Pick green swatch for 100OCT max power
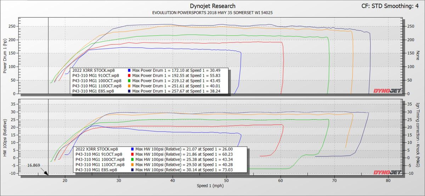This screenshot has height=196, width=425. click(130, 81)
